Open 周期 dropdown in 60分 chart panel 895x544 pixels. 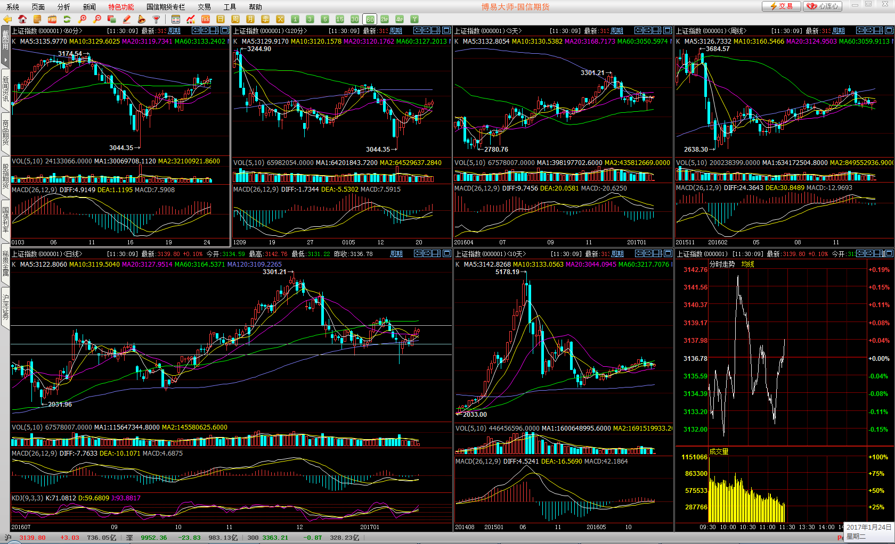(x=174, y=31)
